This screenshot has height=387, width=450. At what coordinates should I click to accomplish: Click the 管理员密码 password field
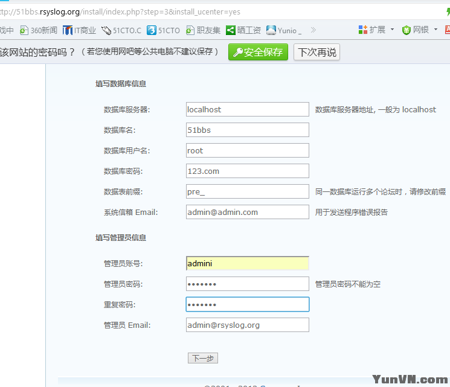click(x=248, y=284)
